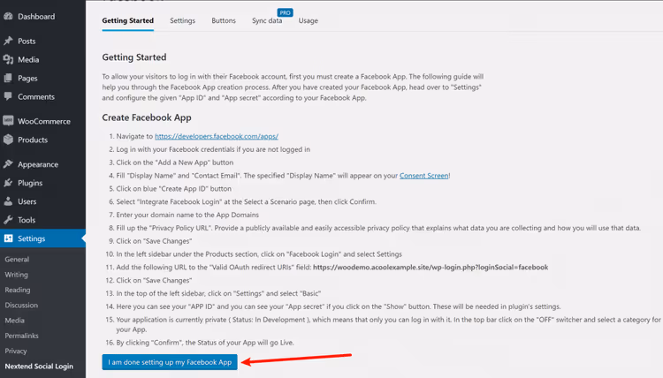Open Discussion settings submenu
Viewport: 663px width, 378px height.
[21, 305]
